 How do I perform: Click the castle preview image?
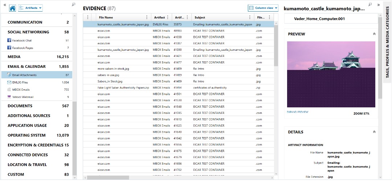pyautogui.click(x=331, y=74)
